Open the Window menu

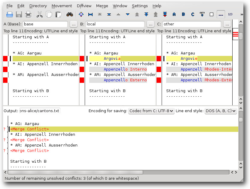click(120, 6)
